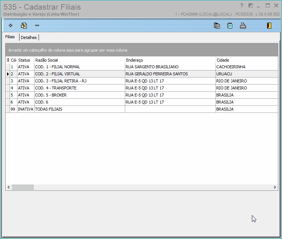The image size is (282, 239).
Task: Click ATIVA status in the COD. 5 row
Action: pos(26,95)
